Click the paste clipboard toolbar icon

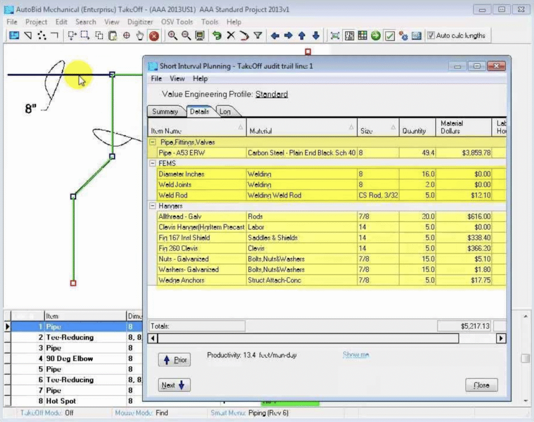click(x=113, y=35)
